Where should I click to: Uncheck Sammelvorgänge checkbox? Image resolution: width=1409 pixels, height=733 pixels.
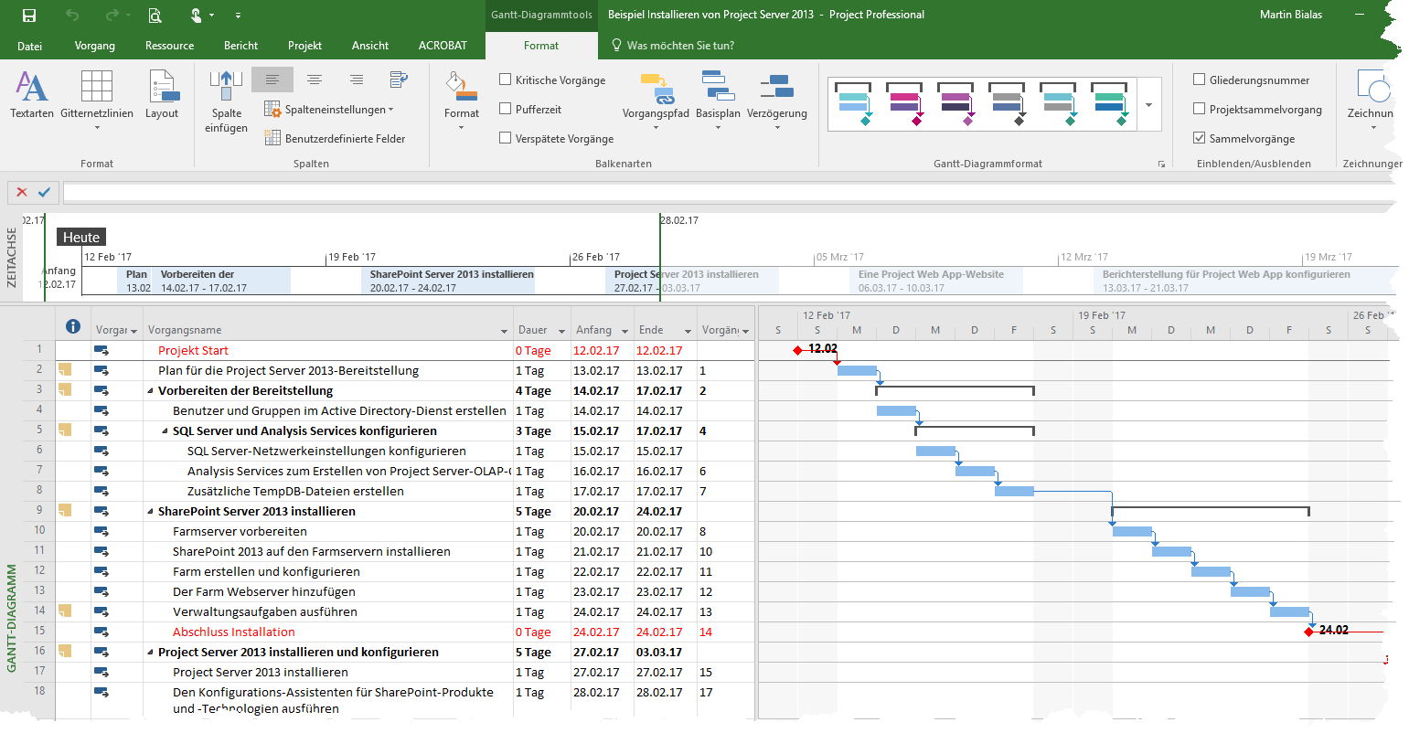pyautogui.click(x=1199, y=138)
